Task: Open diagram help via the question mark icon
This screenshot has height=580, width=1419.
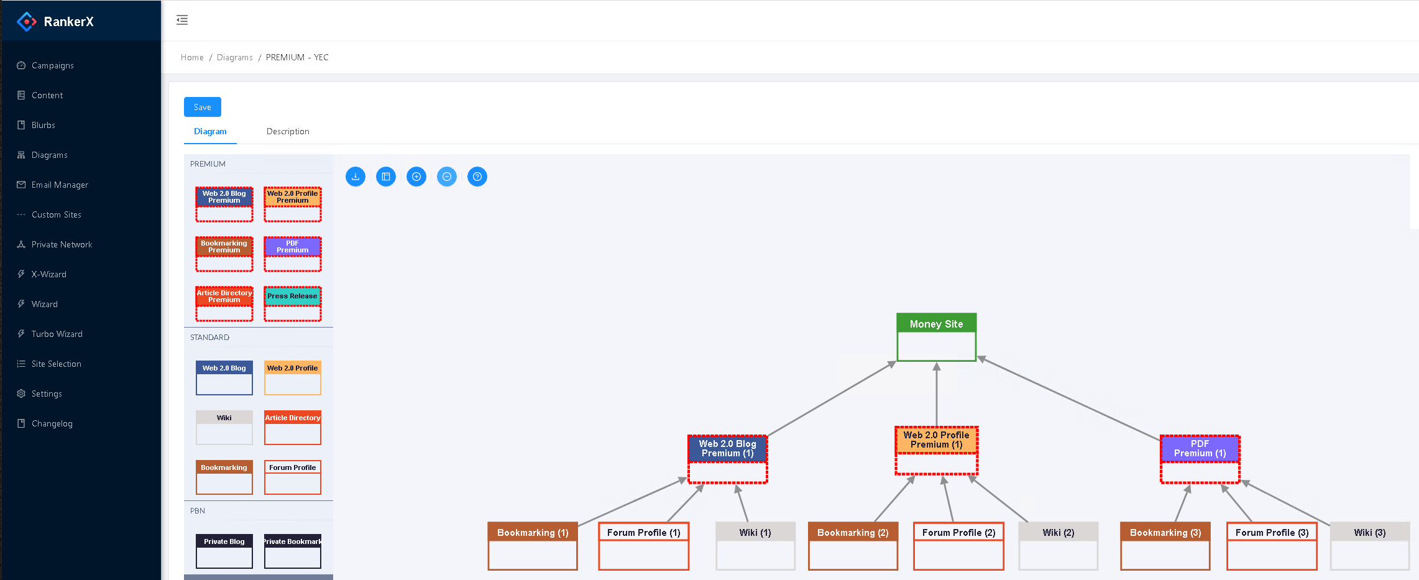Action: pyautogui.click(x=477, y=177)
